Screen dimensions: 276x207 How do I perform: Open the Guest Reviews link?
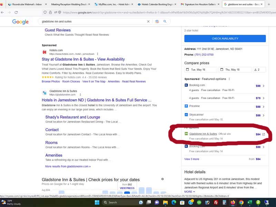click(58, 30)
